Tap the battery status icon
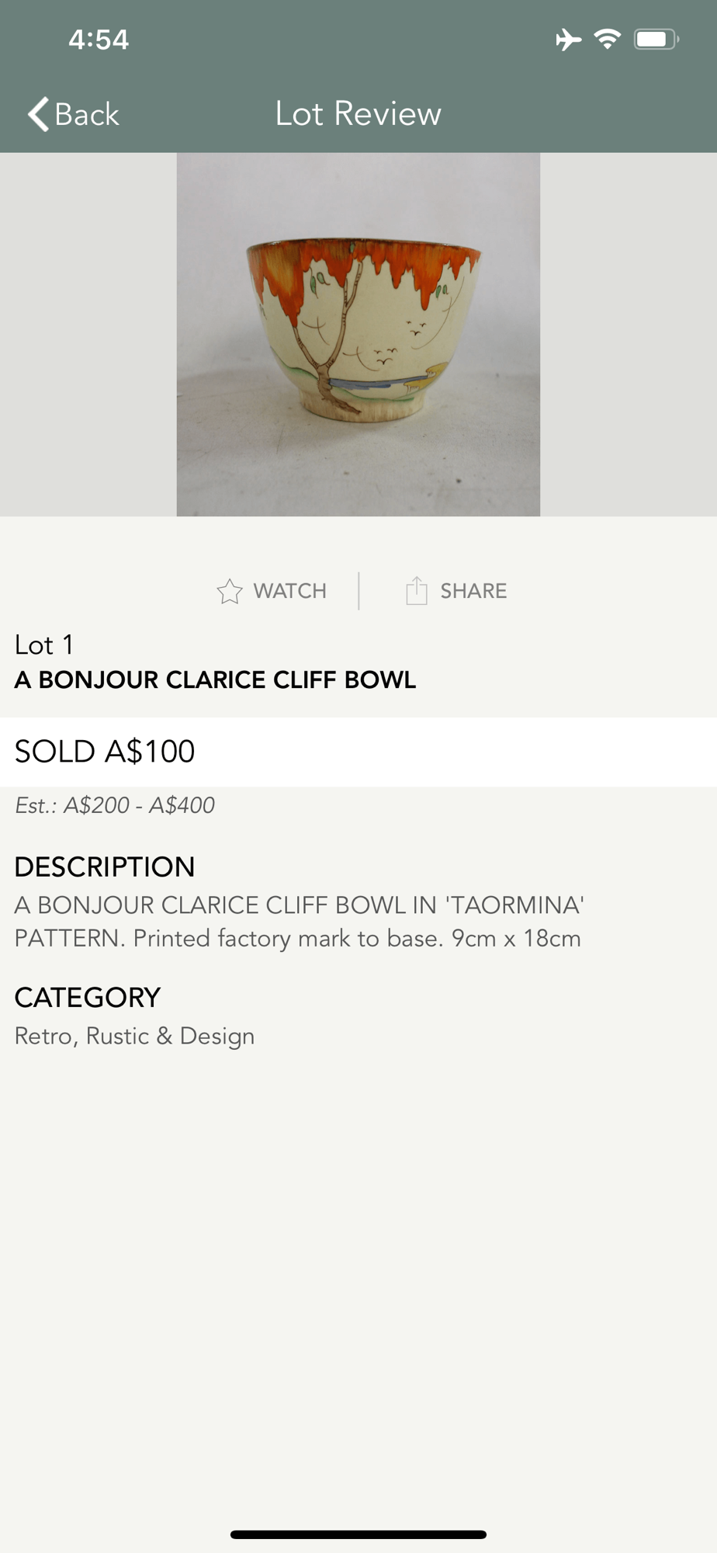The height and width of the screenshot is (1553, 717). point(656,39)
